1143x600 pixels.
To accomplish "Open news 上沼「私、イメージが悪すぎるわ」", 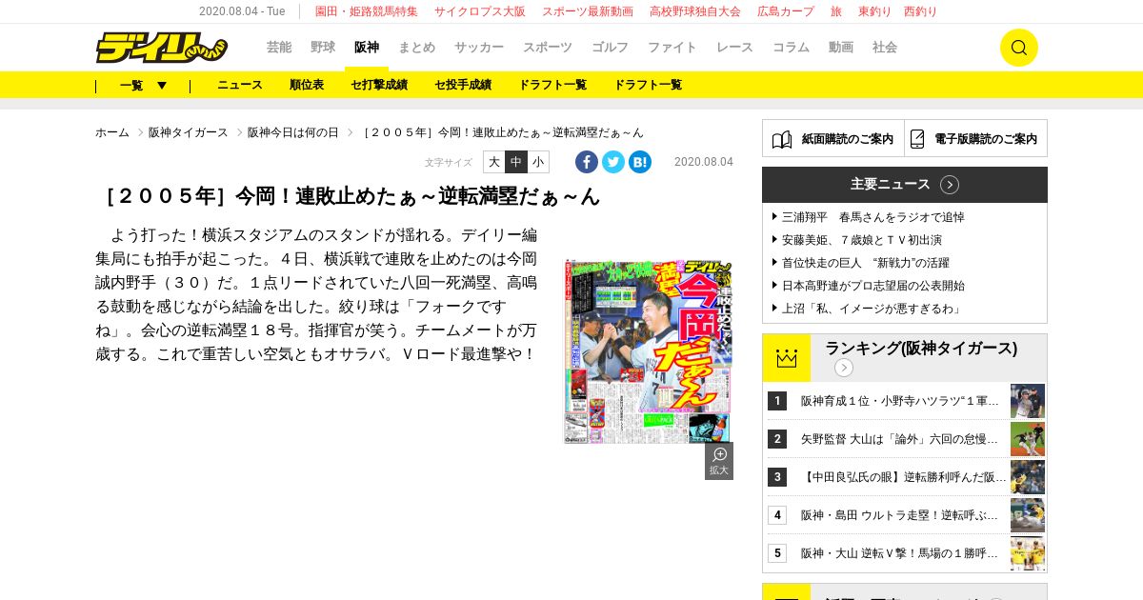I will 872,309.
